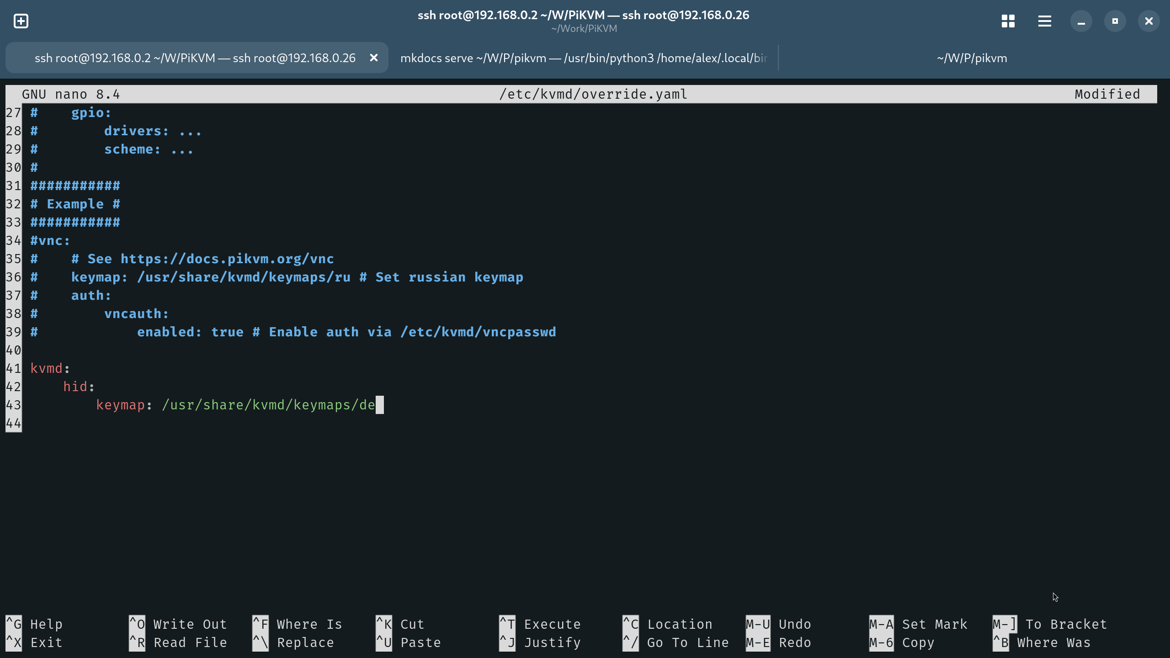Click the M-U Undo shortcut label
The height and width of the screenshot is (658, 1170).
click(794, 624)
